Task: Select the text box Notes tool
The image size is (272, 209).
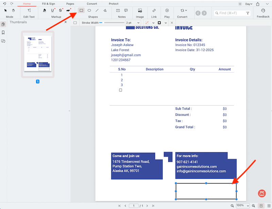Action: pyautogui.click(x=118, y=11)
